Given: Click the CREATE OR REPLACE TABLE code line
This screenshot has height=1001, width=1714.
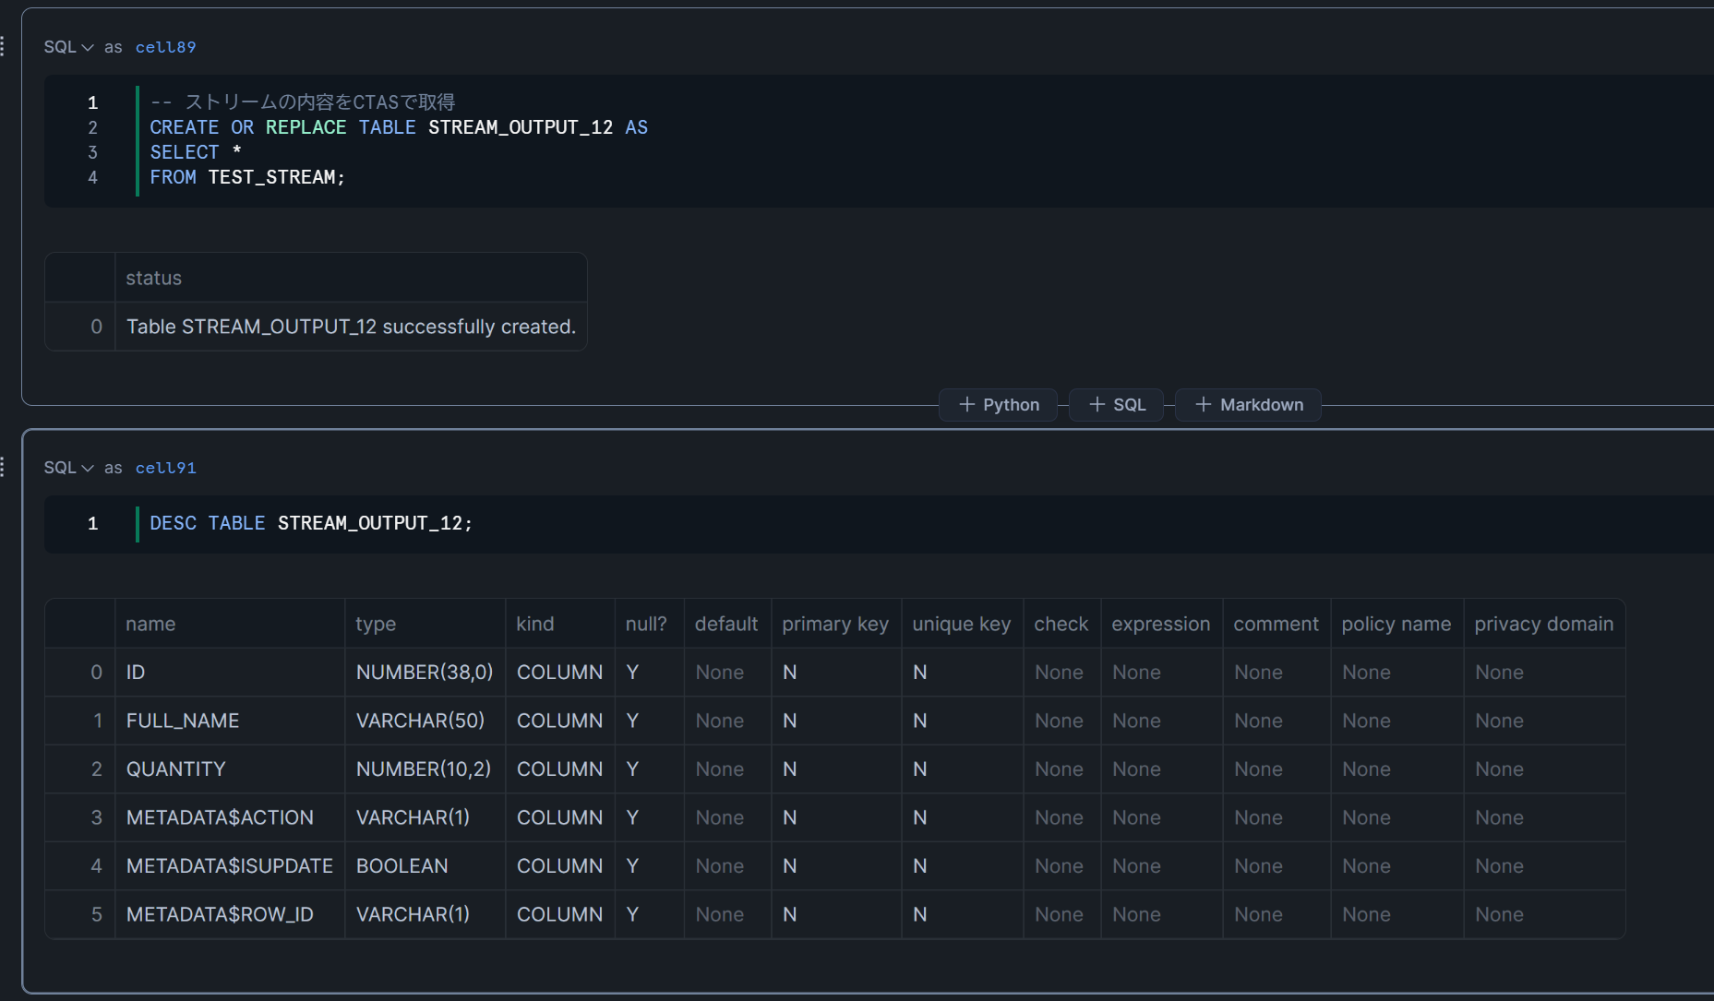Looking at the screenshot, I should coord(399,127).
